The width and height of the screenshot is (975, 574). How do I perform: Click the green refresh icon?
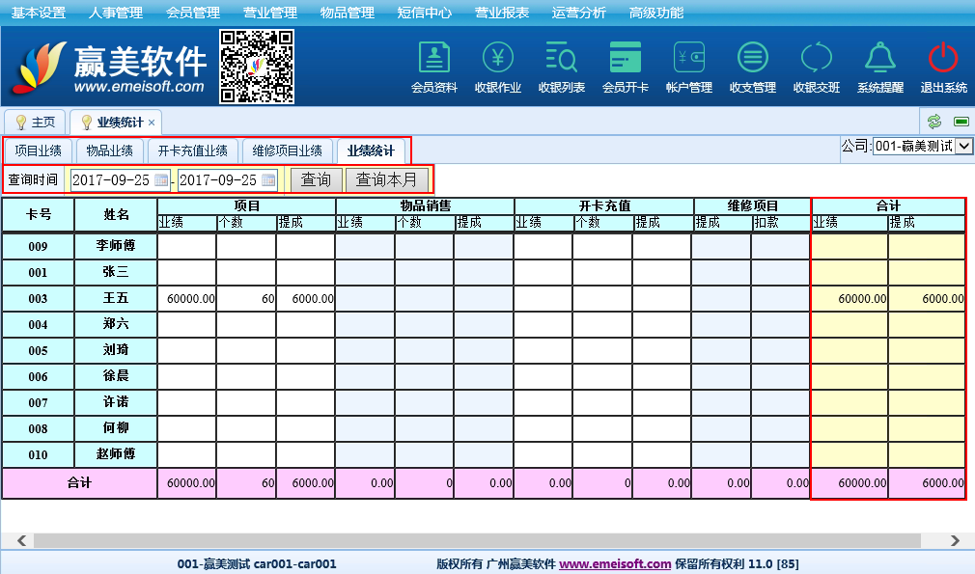click(x=933, y=122)
